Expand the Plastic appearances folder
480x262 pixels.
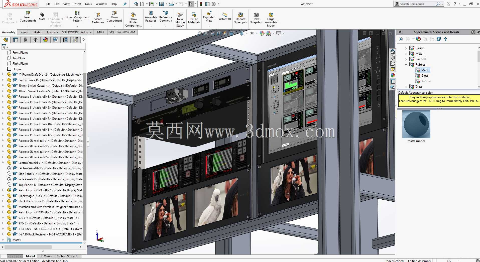[406, 48]
